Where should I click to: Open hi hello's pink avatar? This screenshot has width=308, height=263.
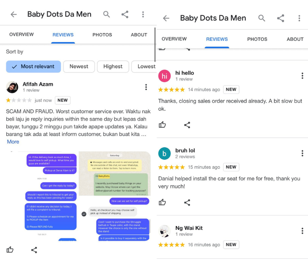[x=164, y=76]
